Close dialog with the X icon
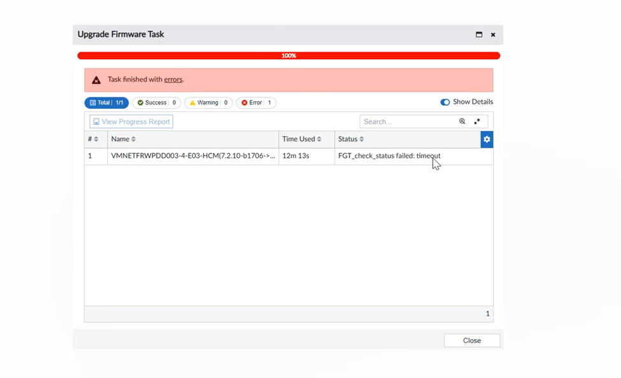621x378 pixels. tap(493, 35)
